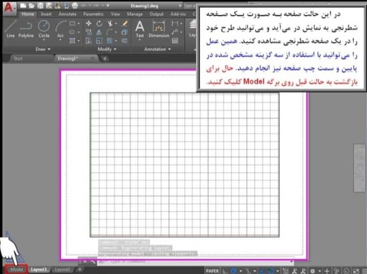
Task: Select the Leader annotation icon
Action: [175, 32]
